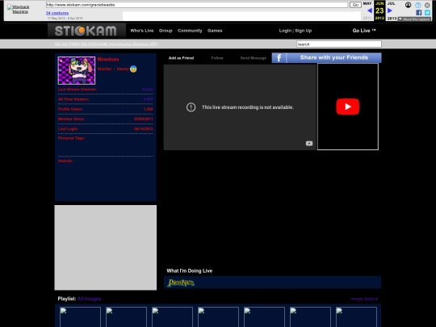Click the Login link

(285, 31)
